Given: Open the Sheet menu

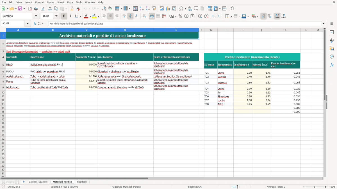Looking at the screenshot, I should 61,2.
